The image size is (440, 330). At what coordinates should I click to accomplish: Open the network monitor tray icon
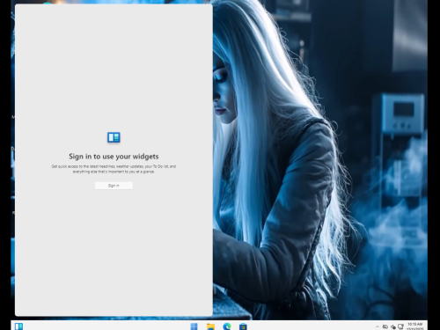400,326
